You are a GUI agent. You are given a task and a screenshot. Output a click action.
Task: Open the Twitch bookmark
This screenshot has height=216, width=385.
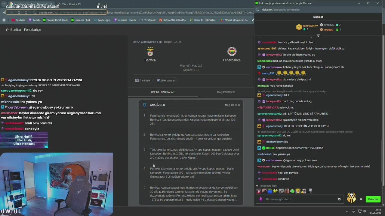point(34,20)
